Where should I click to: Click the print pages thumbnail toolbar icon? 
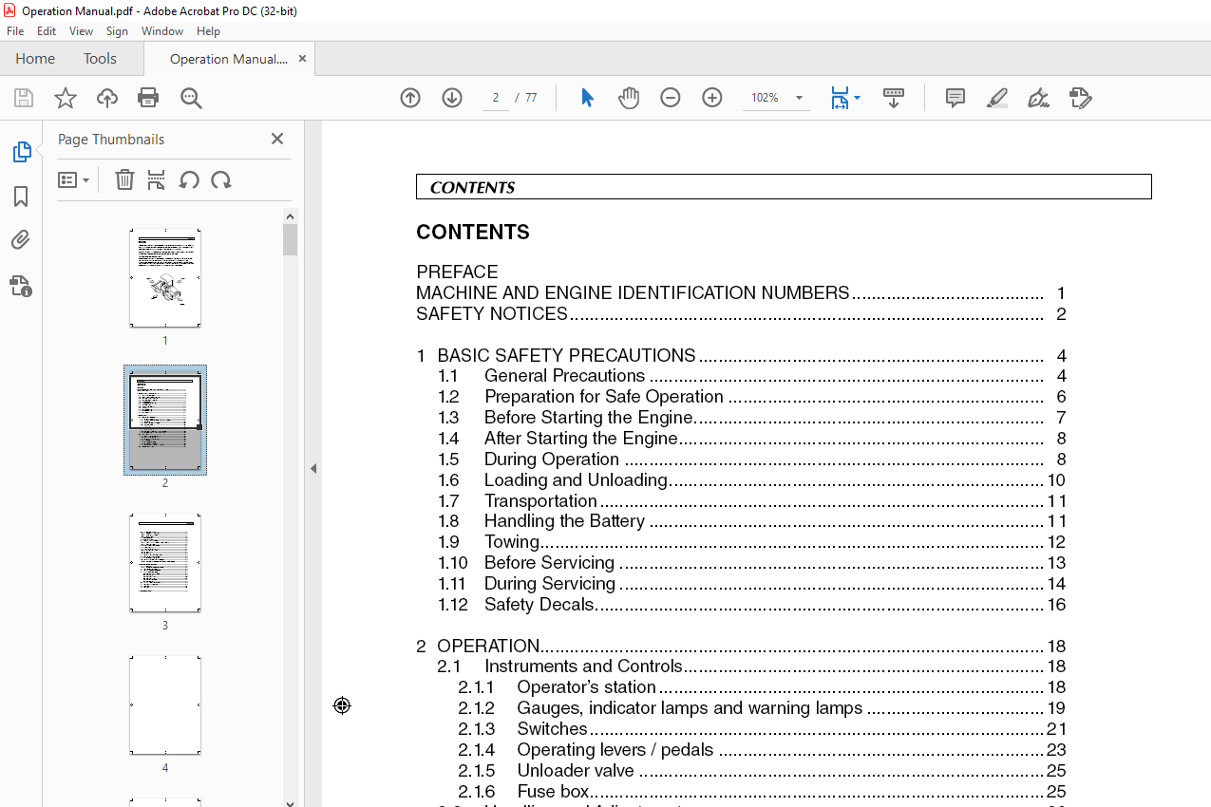(157, 179)
